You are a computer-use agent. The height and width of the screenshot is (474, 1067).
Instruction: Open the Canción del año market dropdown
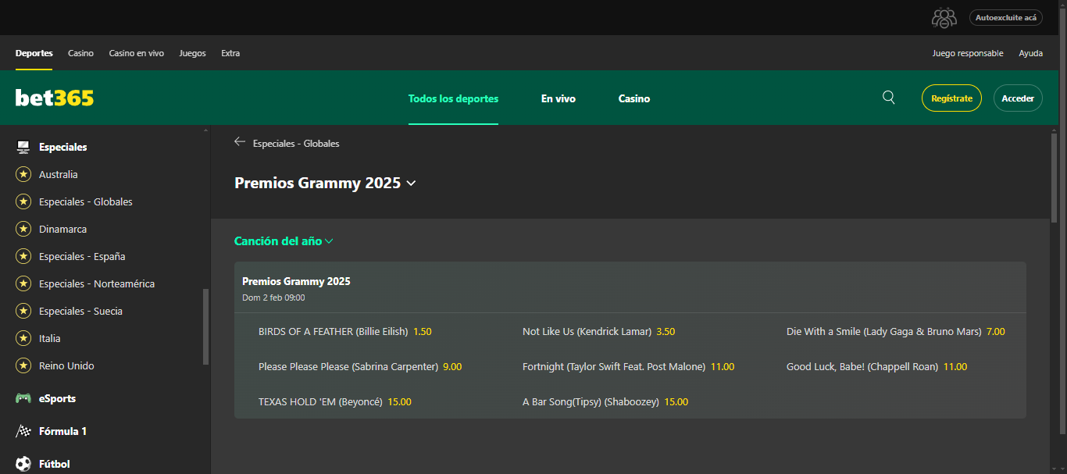click(x=284, y=241)
